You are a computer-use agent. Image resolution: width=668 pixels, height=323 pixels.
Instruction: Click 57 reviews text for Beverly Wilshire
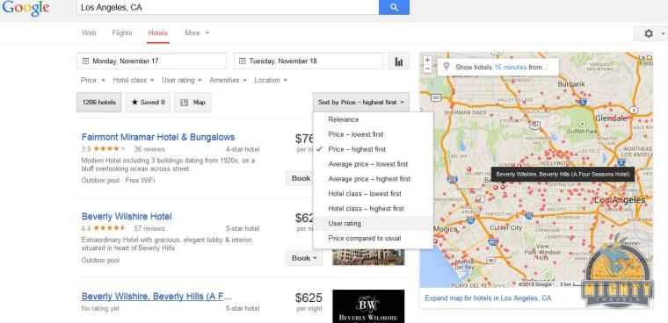click(x=149, y=228)
